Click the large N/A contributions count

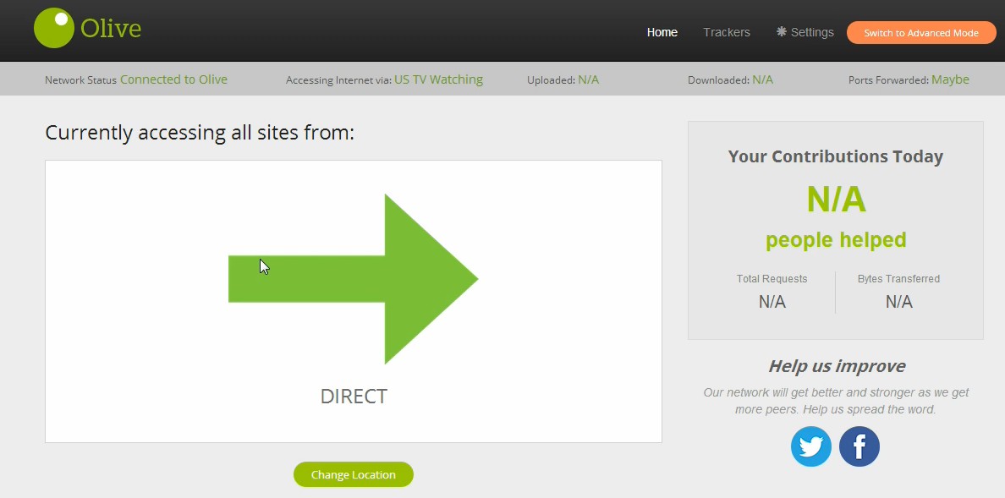point(836,200)
